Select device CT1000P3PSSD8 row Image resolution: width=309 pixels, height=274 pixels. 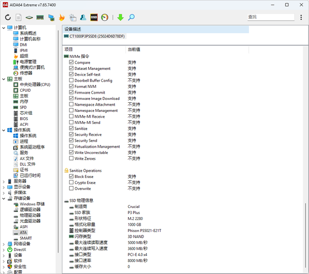pos(95,36)
